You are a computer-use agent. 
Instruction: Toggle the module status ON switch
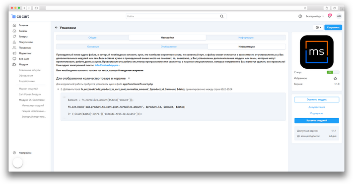[333, 72]
